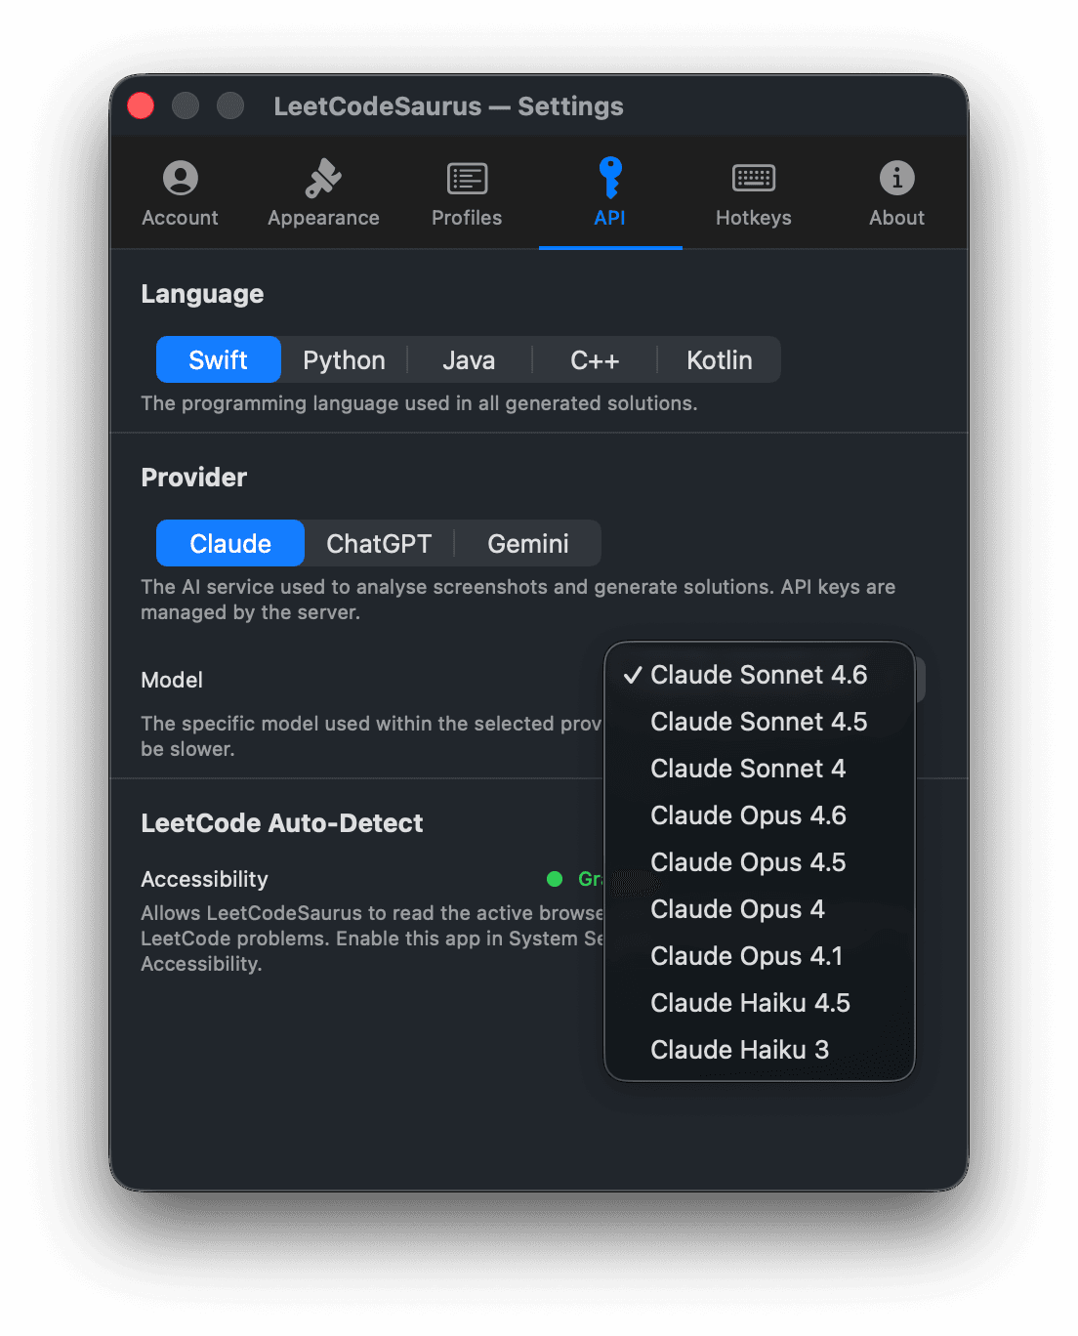
Task: Close the Settings window with red button
Action: pos(141,105)
